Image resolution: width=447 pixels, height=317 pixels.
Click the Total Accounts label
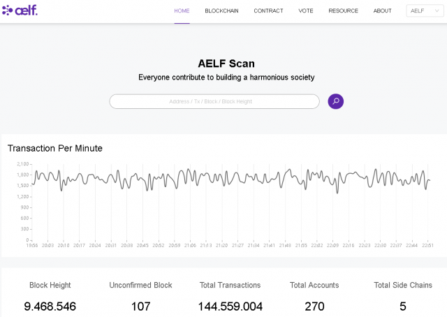click(x=314, y=285)
